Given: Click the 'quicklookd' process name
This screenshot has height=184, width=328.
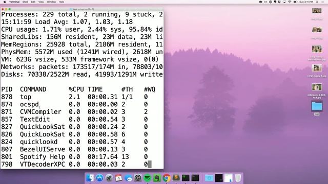Looking at the screenshot, I should (x=39, y=142).
